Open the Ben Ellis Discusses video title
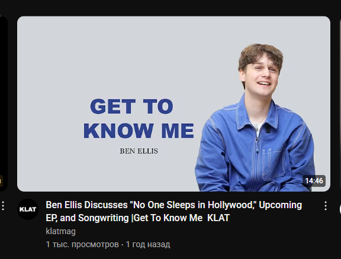The image size is (341, 259). [x=174, y=211]
